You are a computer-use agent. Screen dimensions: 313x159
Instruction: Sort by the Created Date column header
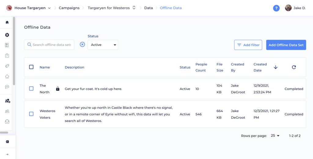[260, 67]
